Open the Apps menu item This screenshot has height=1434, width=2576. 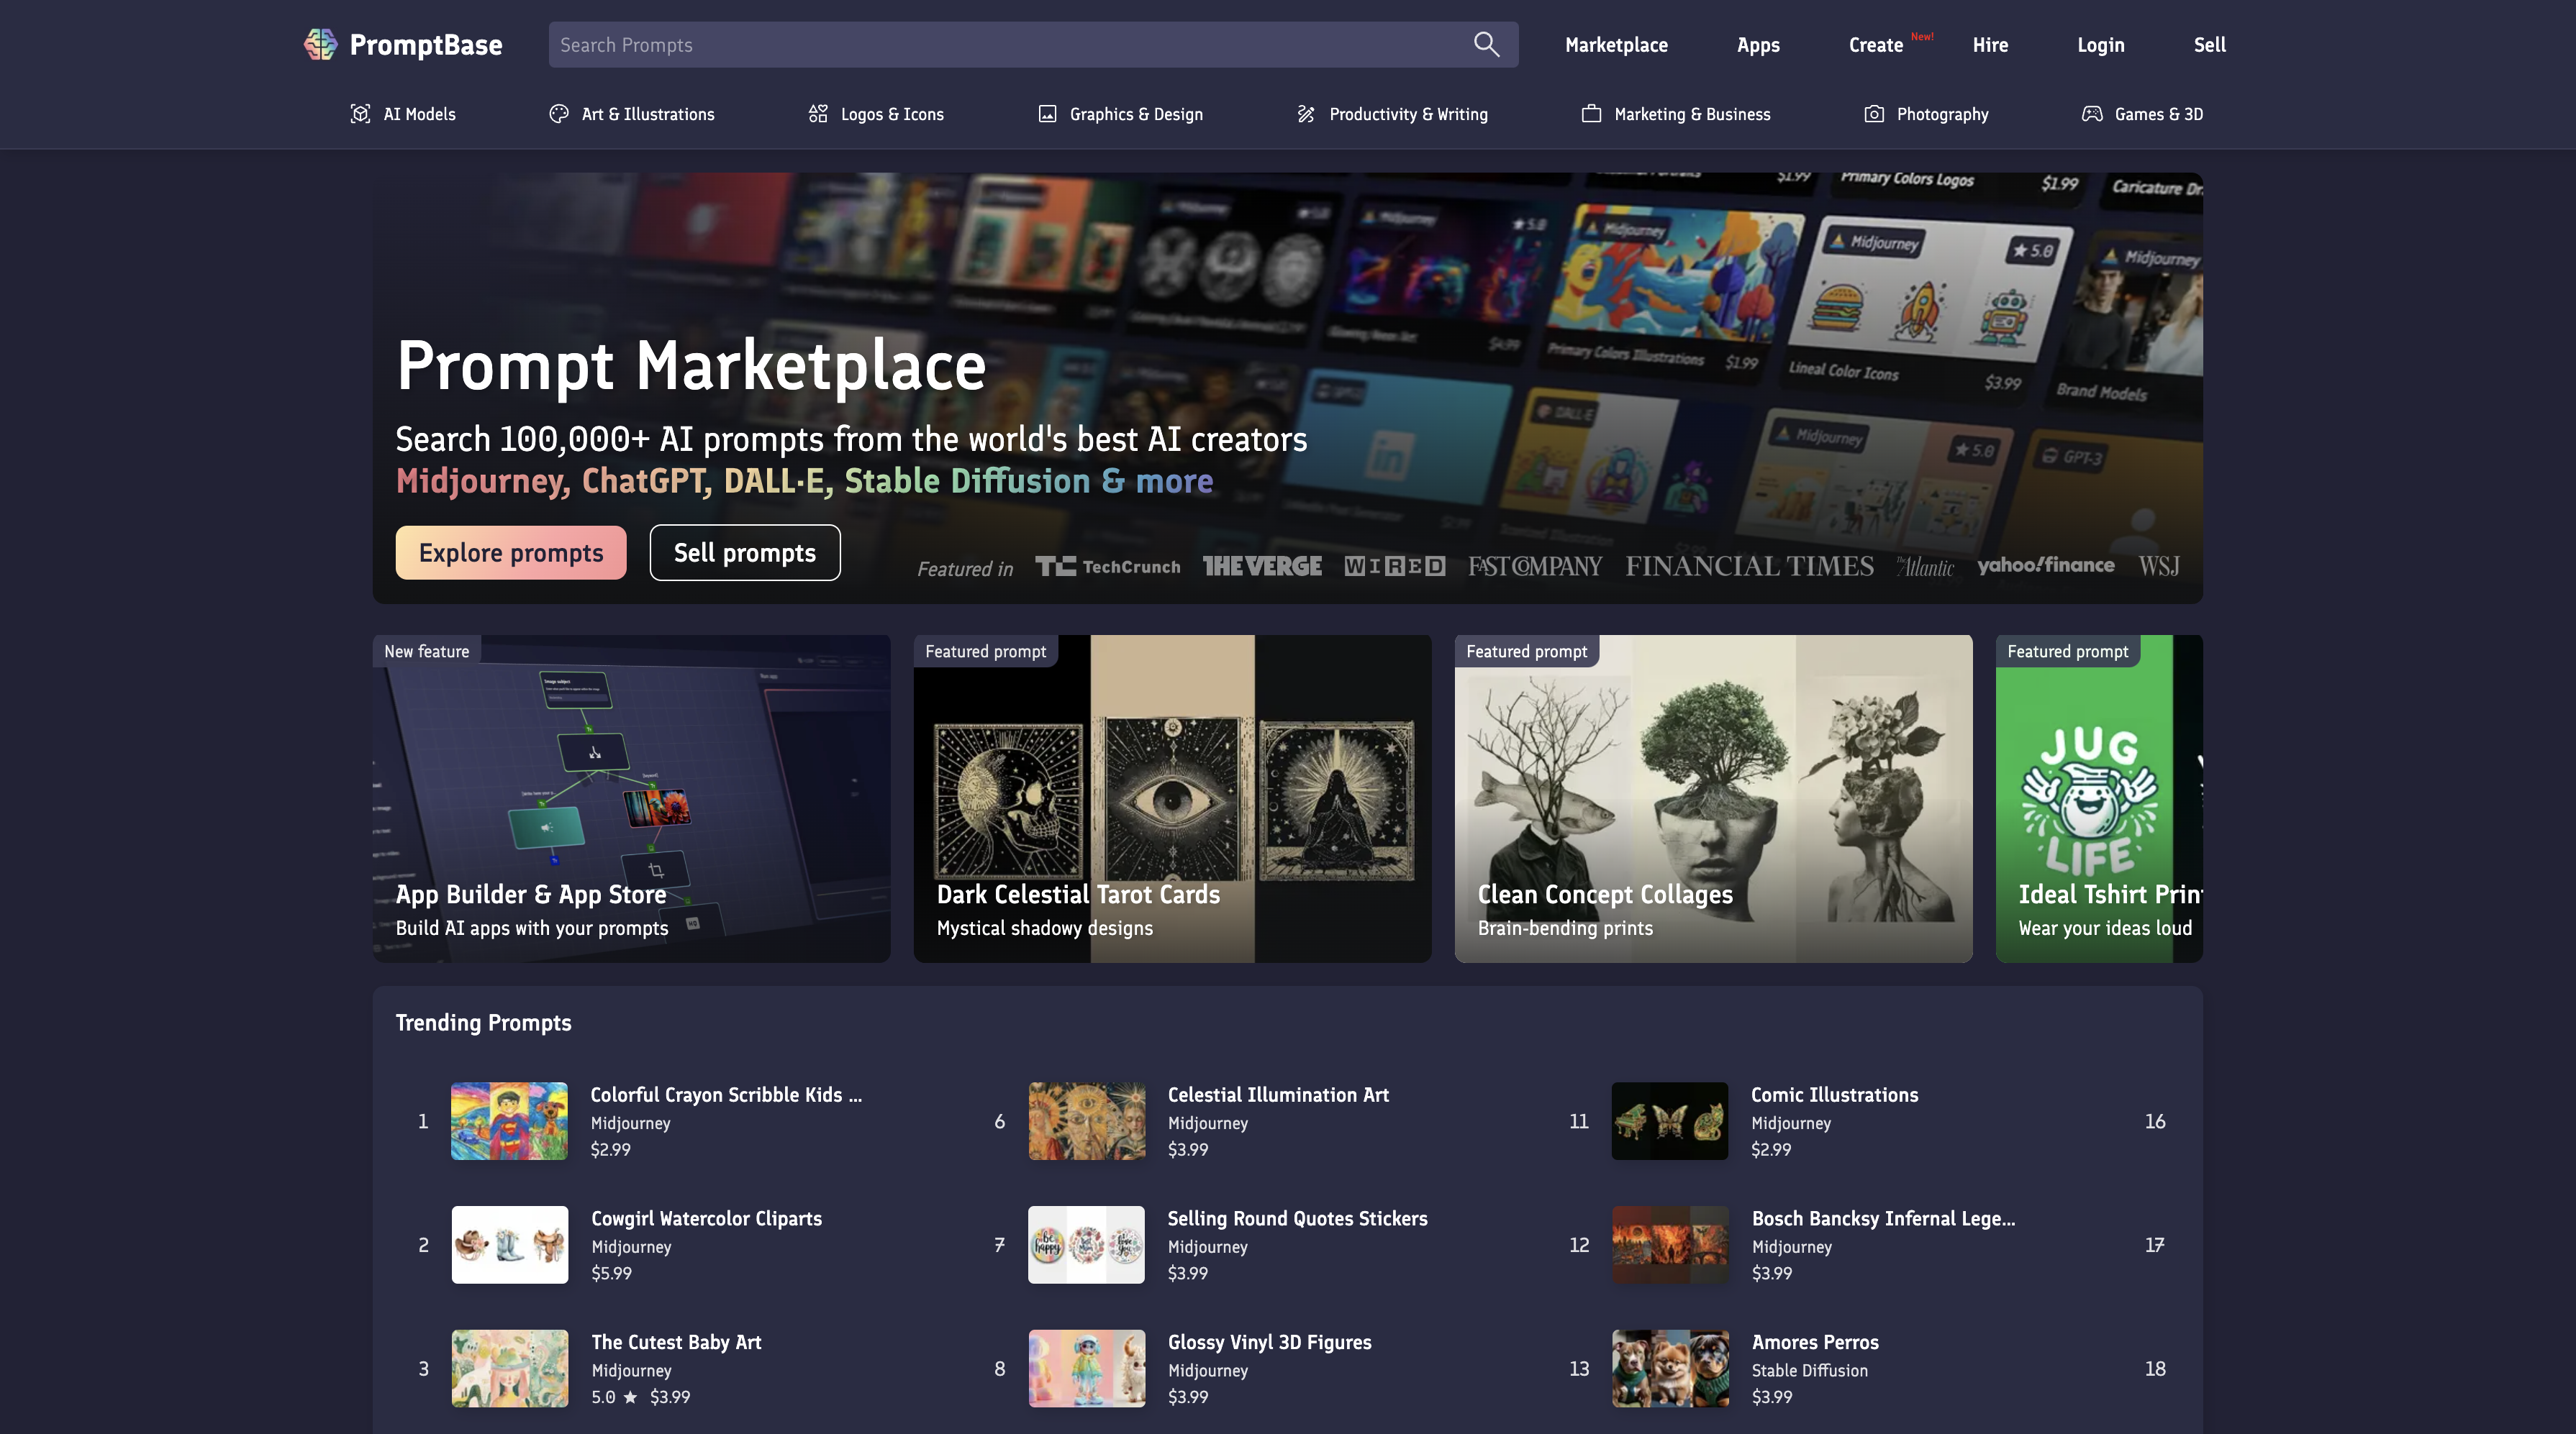[1758, 45]
